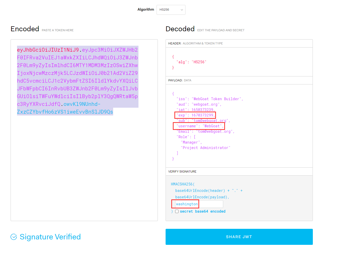Click the HEADER: ALGORITHM & TOKEN TYPE label
The width and height of the screenshot is (341, 258).
pos(196,43)
